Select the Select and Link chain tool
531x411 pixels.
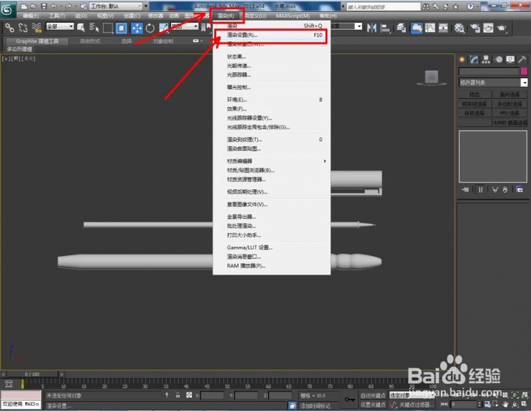pyautogui.click(x=9, y=27)
